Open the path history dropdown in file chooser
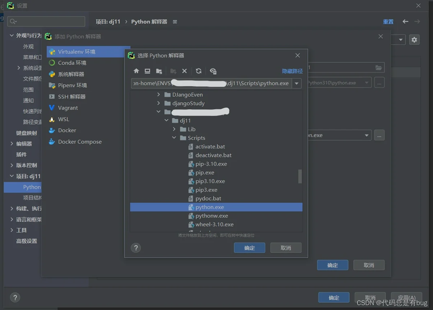 point(297,83)
